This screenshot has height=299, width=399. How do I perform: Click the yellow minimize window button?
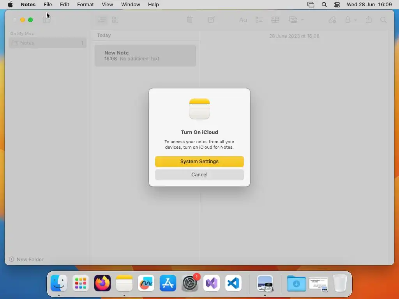pyautogui.click(x=23, y=20)
